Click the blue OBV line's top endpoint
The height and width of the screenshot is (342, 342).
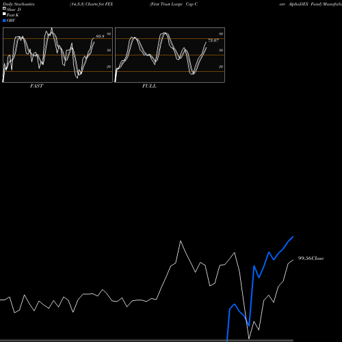[x=293, y=237]
